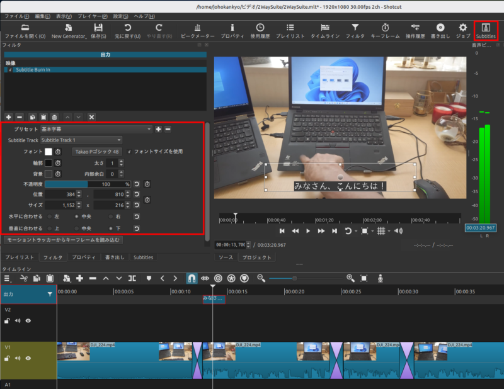Viewport: 504px width, 389px height.
Task: Toggle 'フォントサイズを使用' checkbox
Action: [130, 152]
